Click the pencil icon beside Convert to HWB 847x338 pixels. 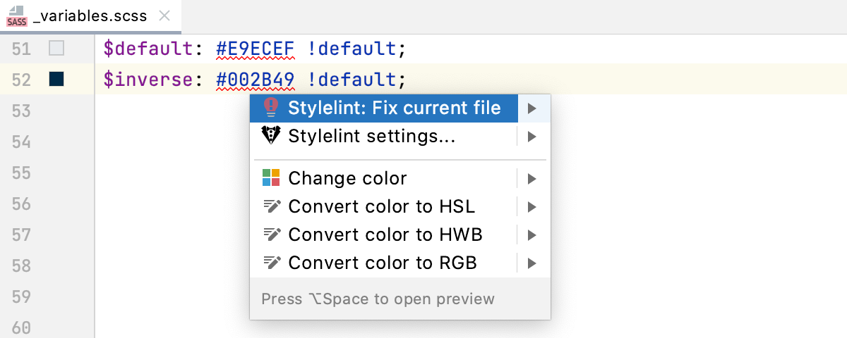271,234
